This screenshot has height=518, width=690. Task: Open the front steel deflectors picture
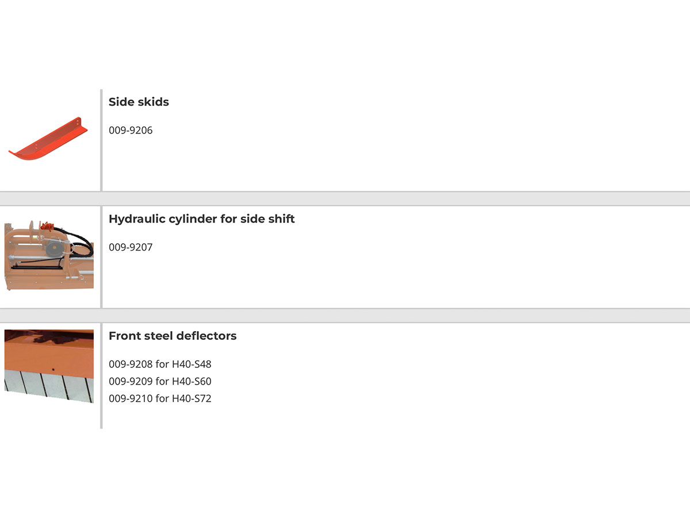[x=49, y=366]
